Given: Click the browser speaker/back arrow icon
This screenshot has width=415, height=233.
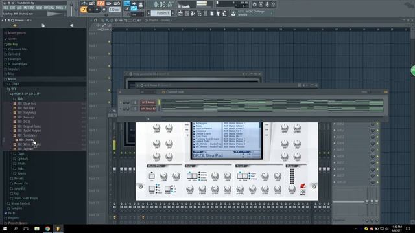Looking at the screenshot, I should 71,25.
